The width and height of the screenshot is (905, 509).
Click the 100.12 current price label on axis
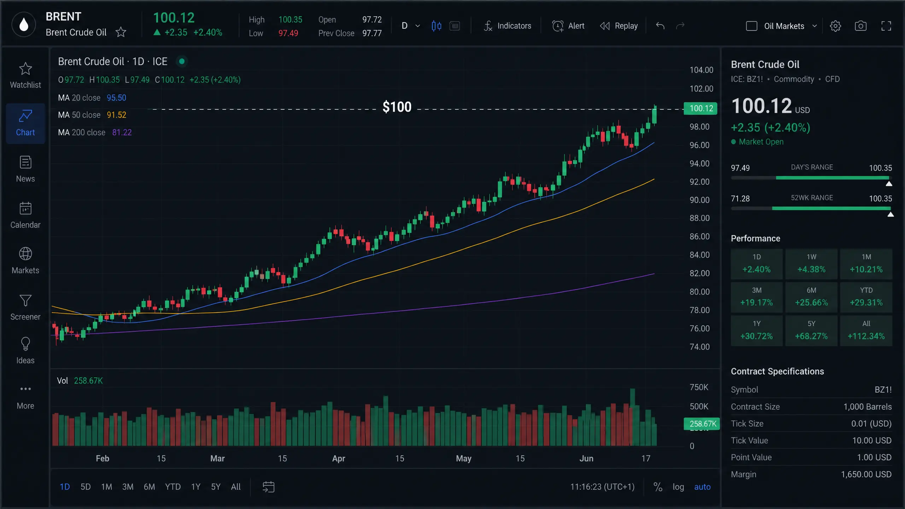(x=701, y=108)
